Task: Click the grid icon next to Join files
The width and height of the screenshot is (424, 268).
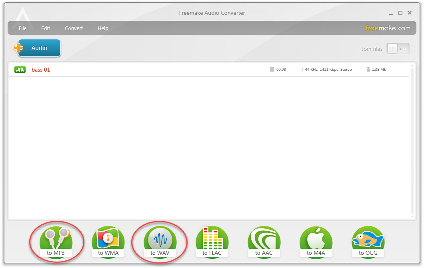Action: 392,48
